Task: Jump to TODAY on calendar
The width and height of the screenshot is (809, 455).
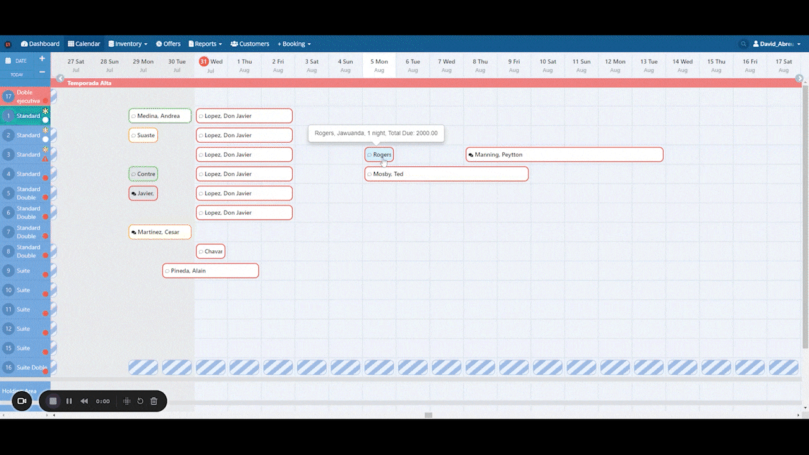Action: tap(17, 75)
